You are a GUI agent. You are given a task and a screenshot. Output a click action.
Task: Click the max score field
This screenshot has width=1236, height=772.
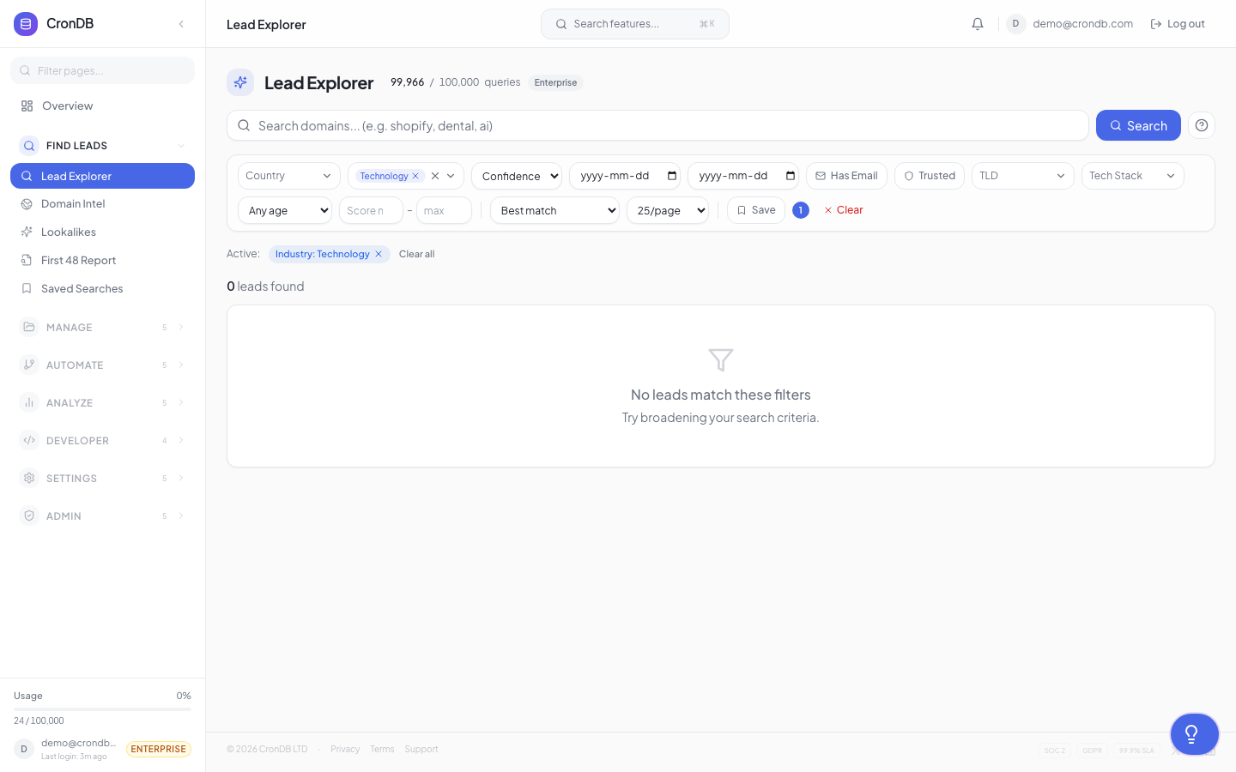coord(444,210)
